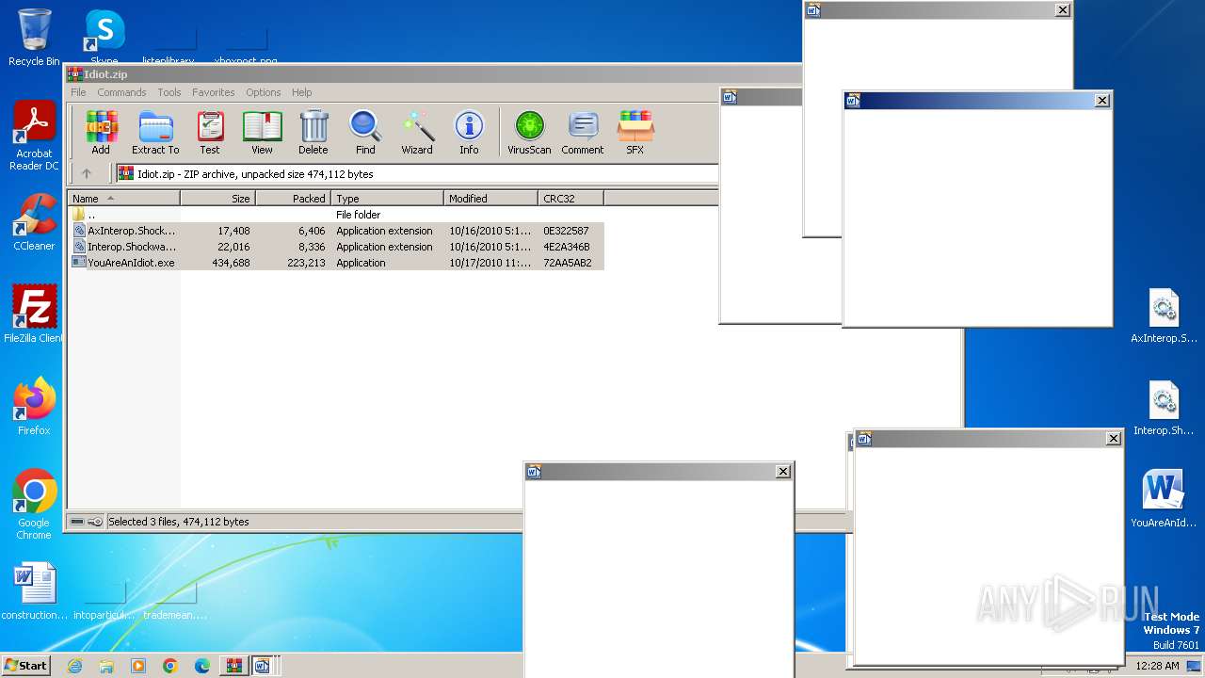
Task: Open Chrome from the taskbar
Action: coord(170,666)
